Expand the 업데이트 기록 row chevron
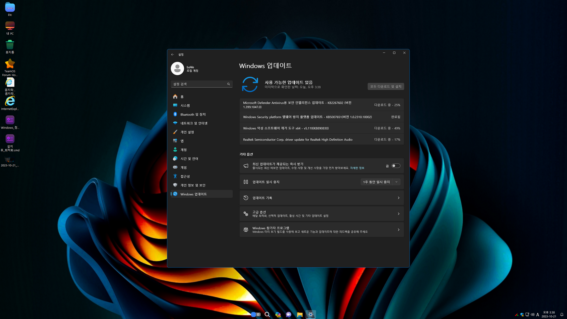Screen dimensions: 567x319 (x=398, y=198)
